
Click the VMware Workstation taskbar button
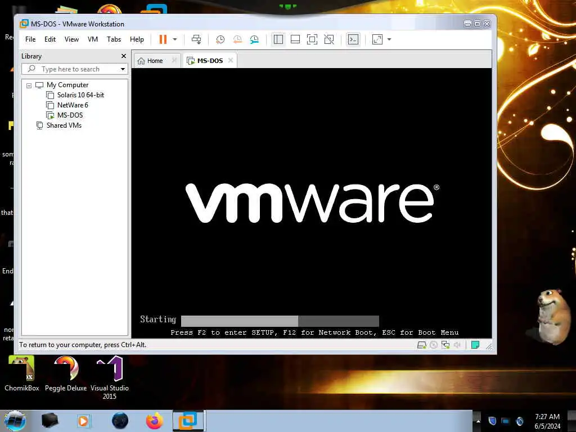pos(188,421)
